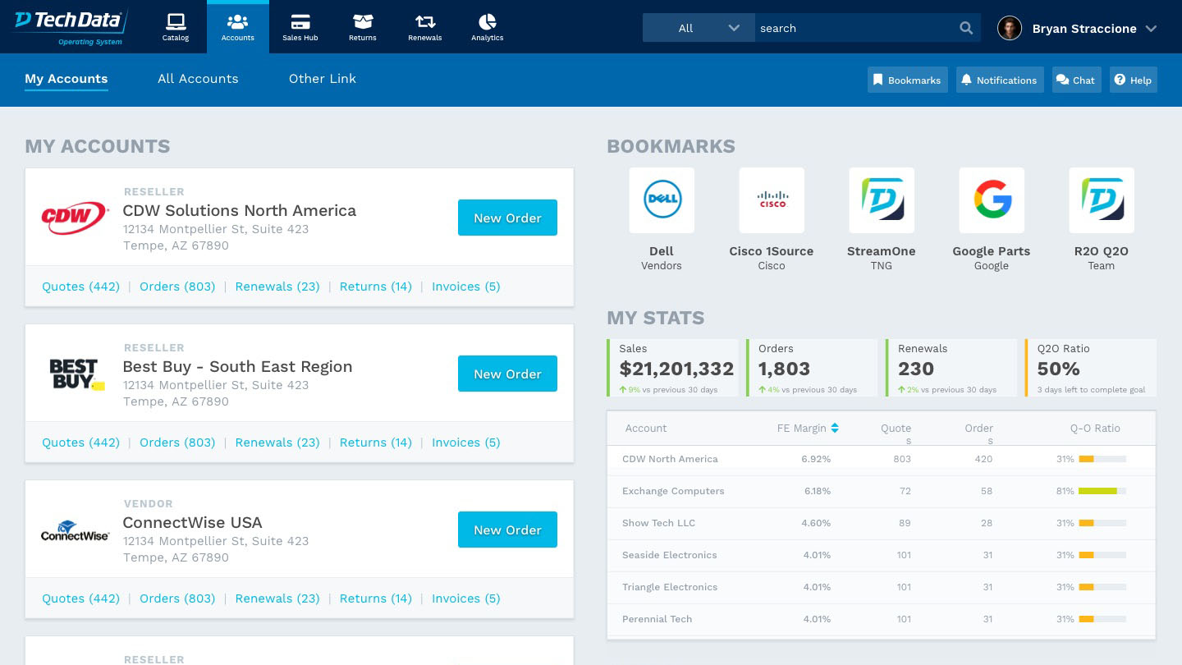Click Show Tech LLC Q-O ratio bar
The width and height of the screenshot is (1182, 665).
(x=1102, y=523)
